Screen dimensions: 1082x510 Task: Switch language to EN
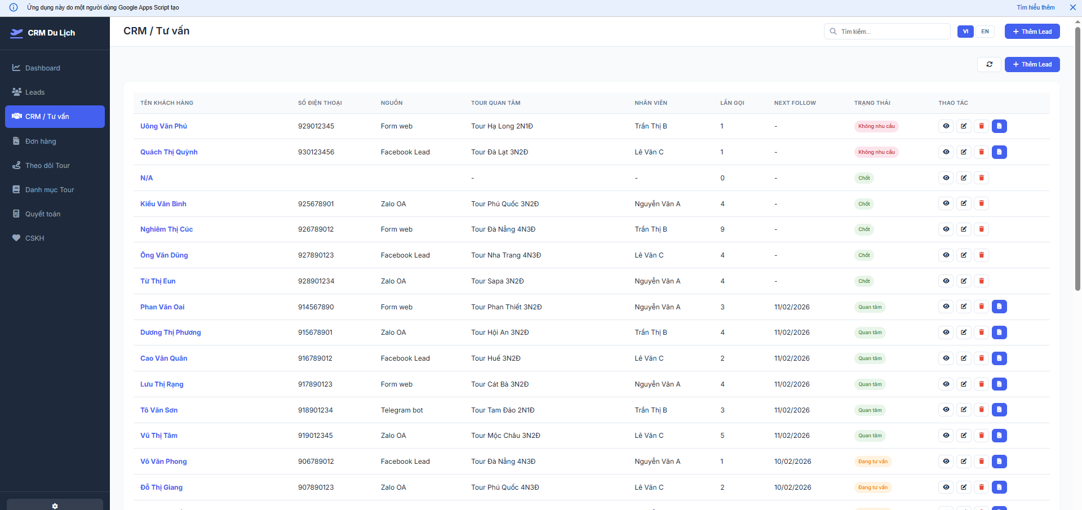point(985,32)
